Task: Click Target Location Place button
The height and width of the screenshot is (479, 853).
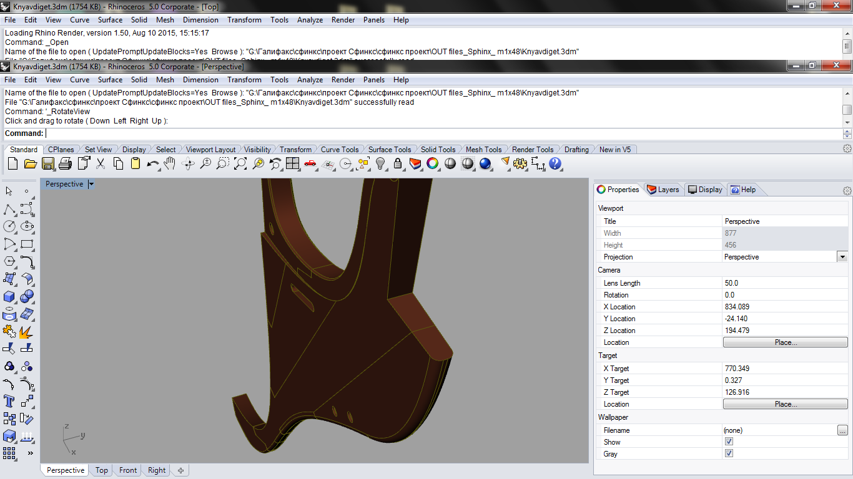Action: [x=786, y=404]
